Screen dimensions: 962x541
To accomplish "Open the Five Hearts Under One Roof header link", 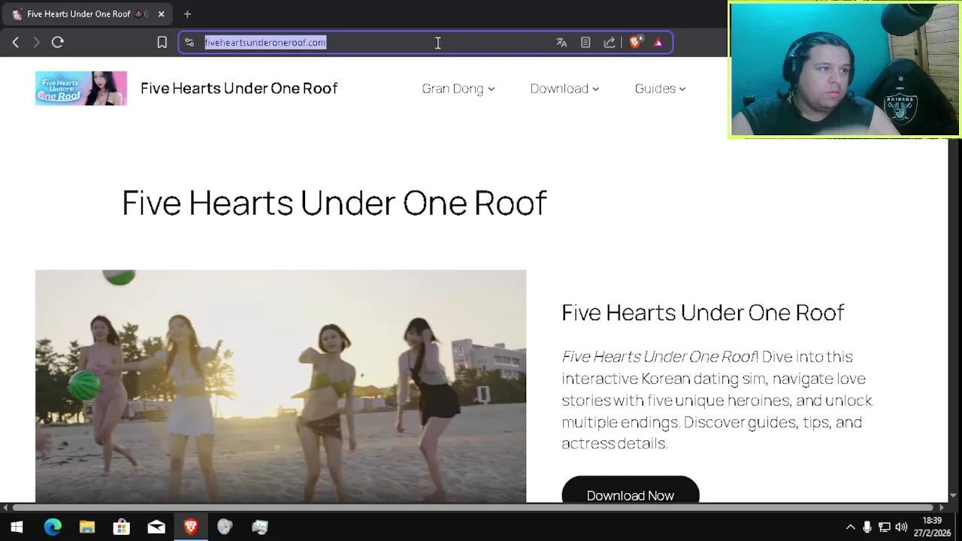I will point(239,89).
